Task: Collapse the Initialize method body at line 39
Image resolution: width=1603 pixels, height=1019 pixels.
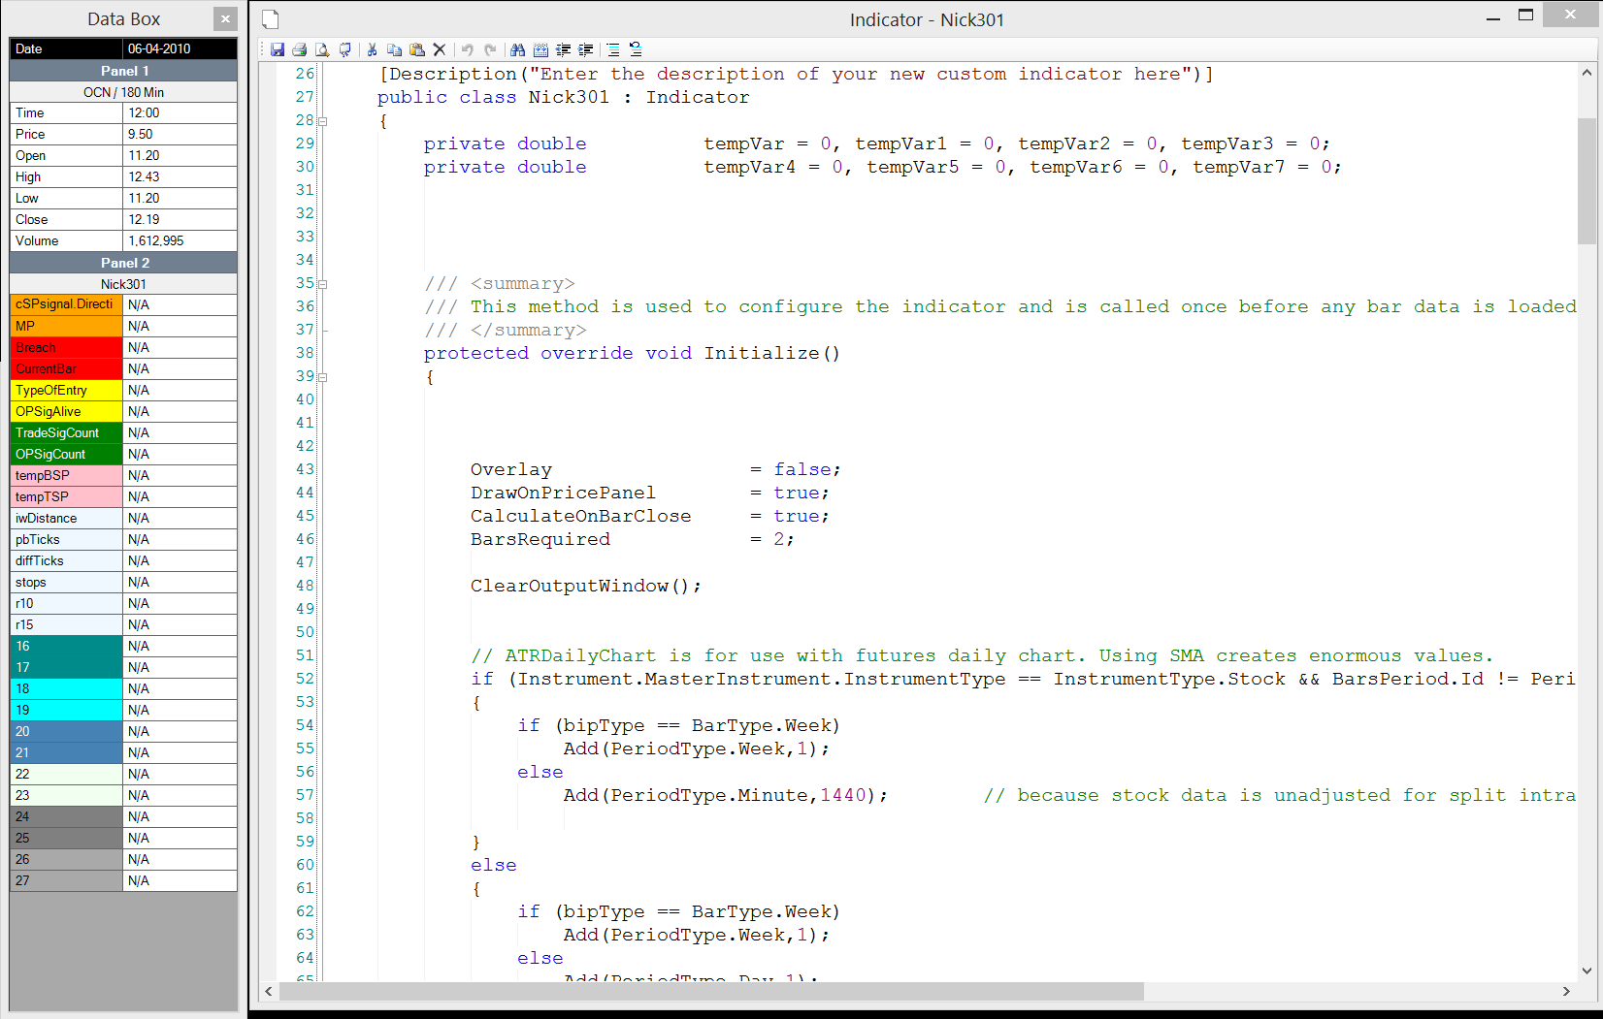Action: tap(323, 377)
